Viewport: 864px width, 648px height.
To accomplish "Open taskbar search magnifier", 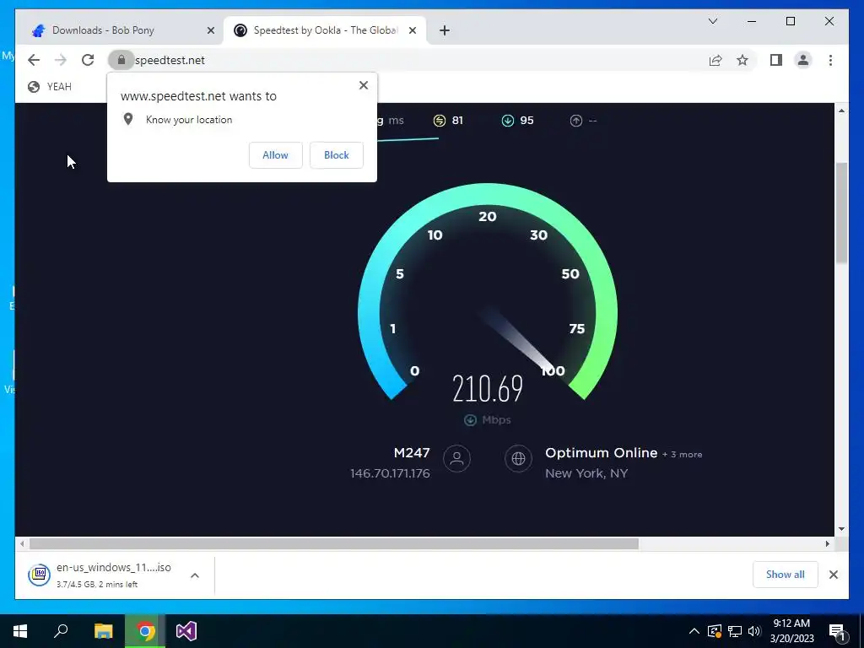I will click(61, 631).
